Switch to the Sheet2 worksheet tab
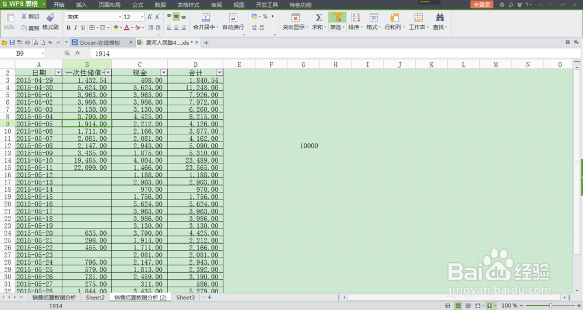Image resolution: width=583 pixels, height=310 pixels. click(x=95, y=297)
